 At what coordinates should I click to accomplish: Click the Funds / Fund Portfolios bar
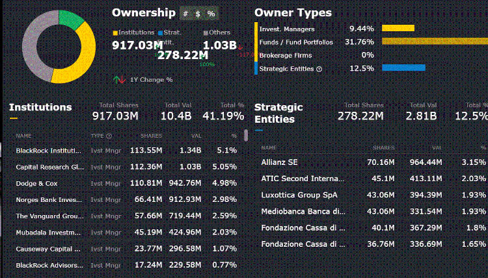click(435, 42)
